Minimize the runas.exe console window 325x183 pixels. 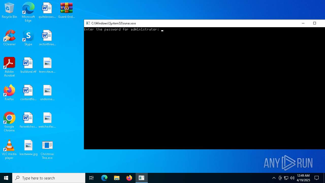pos(303,23)
